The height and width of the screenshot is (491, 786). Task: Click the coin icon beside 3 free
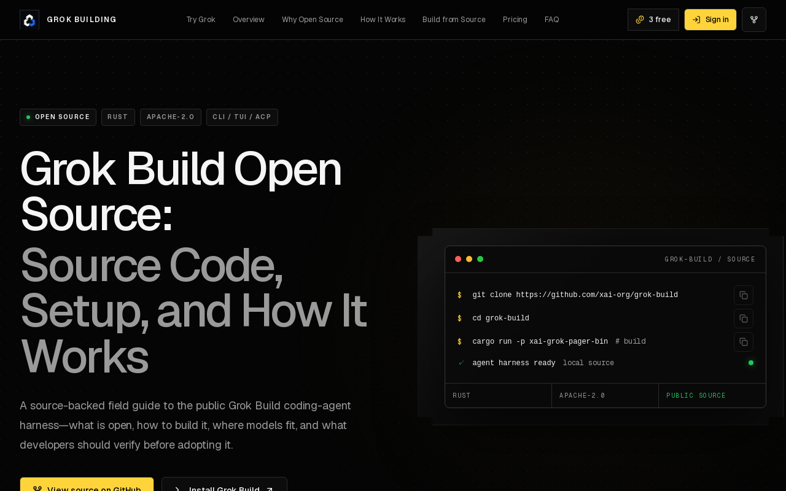pyautogui.click(x=640, y=20)
